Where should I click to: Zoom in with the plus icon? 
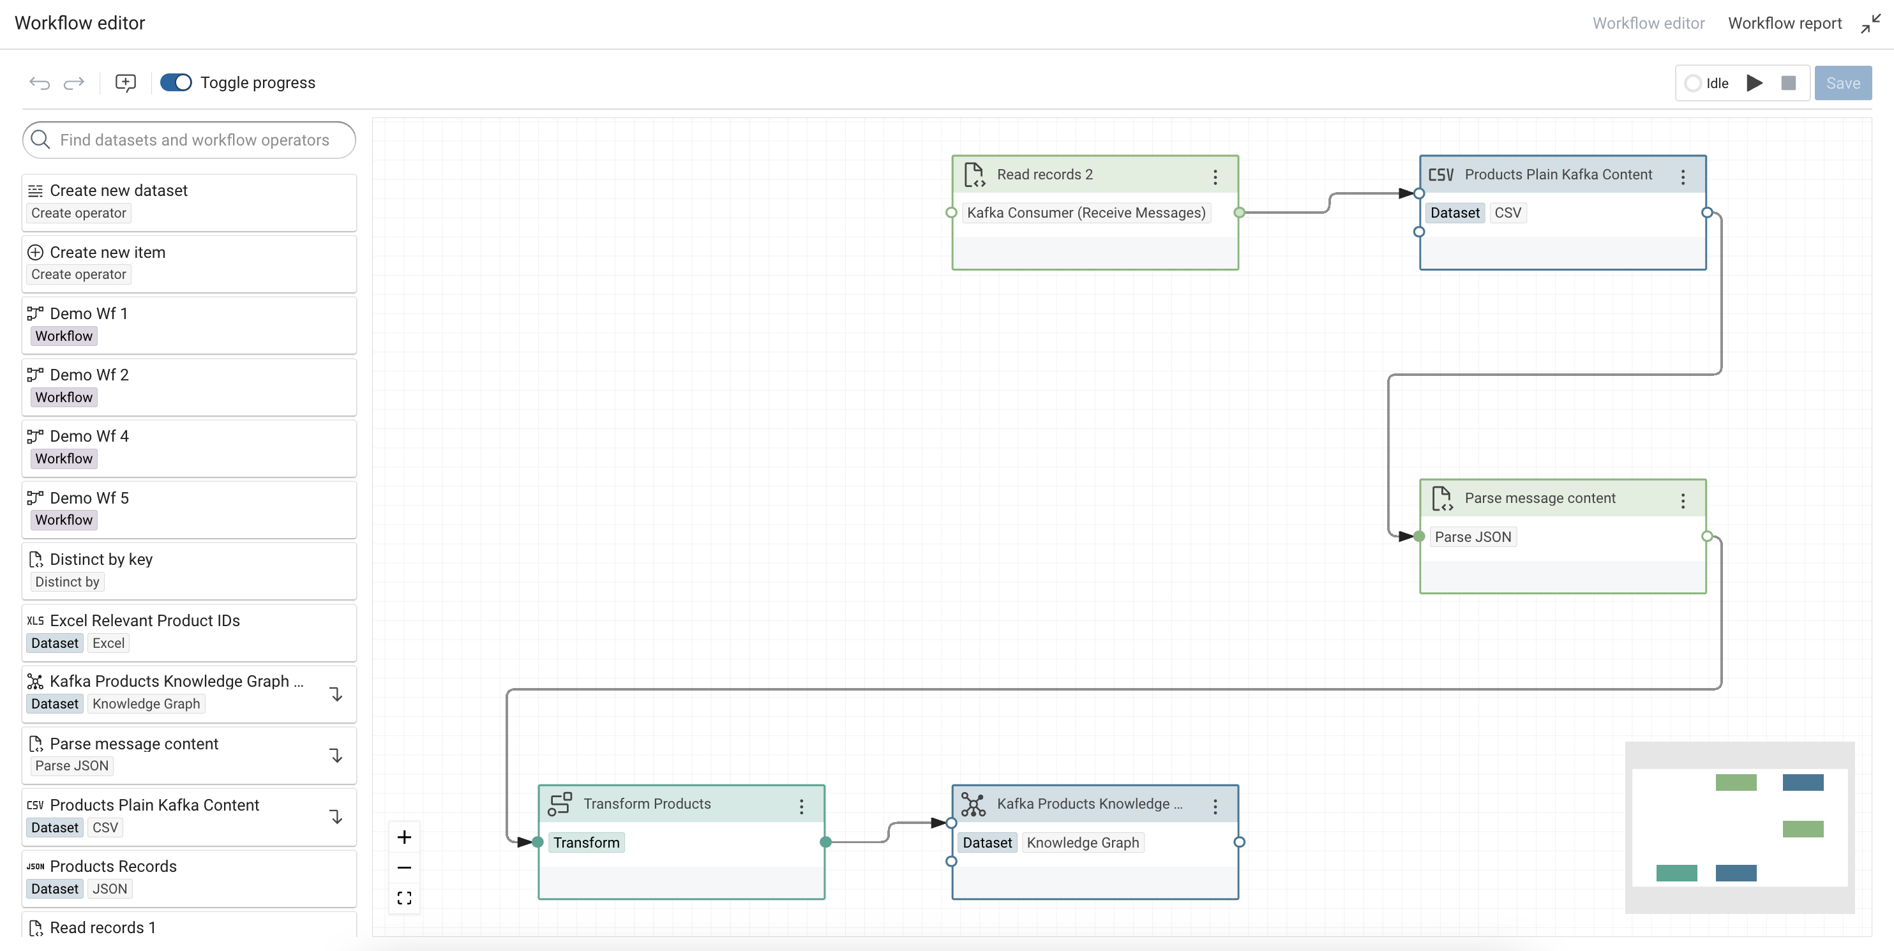(x=403, y=837)
